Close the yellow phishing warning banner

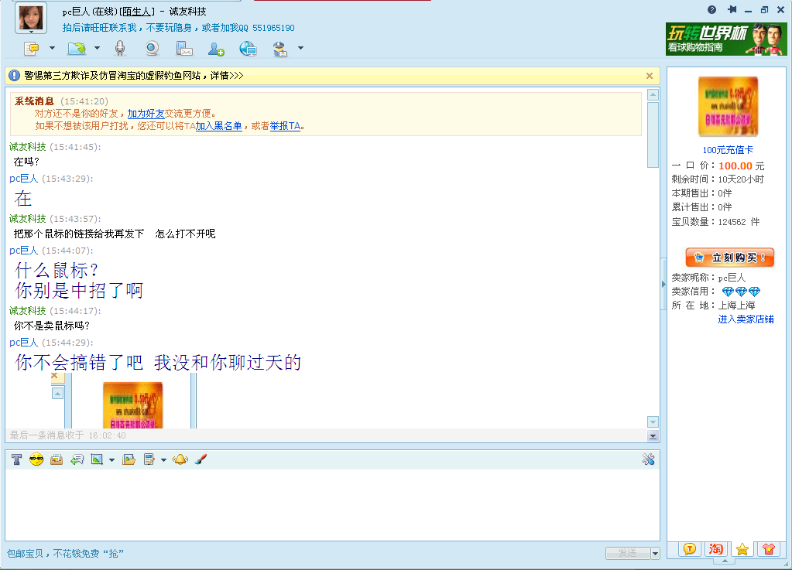coord(650,76)
